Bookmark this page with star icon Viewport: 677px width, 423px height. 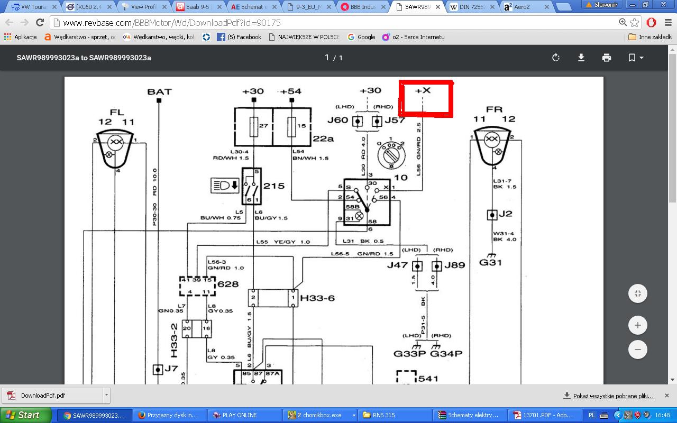(x=635, y=23)
